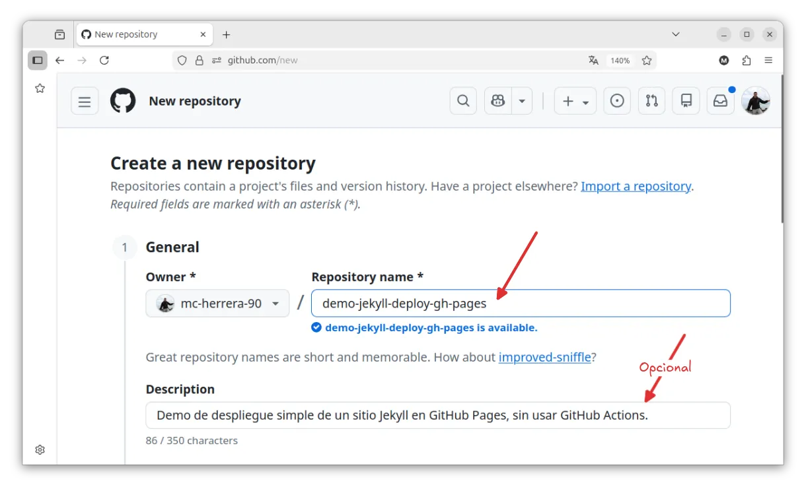Bookmark this page with star icon

point(647,60)
